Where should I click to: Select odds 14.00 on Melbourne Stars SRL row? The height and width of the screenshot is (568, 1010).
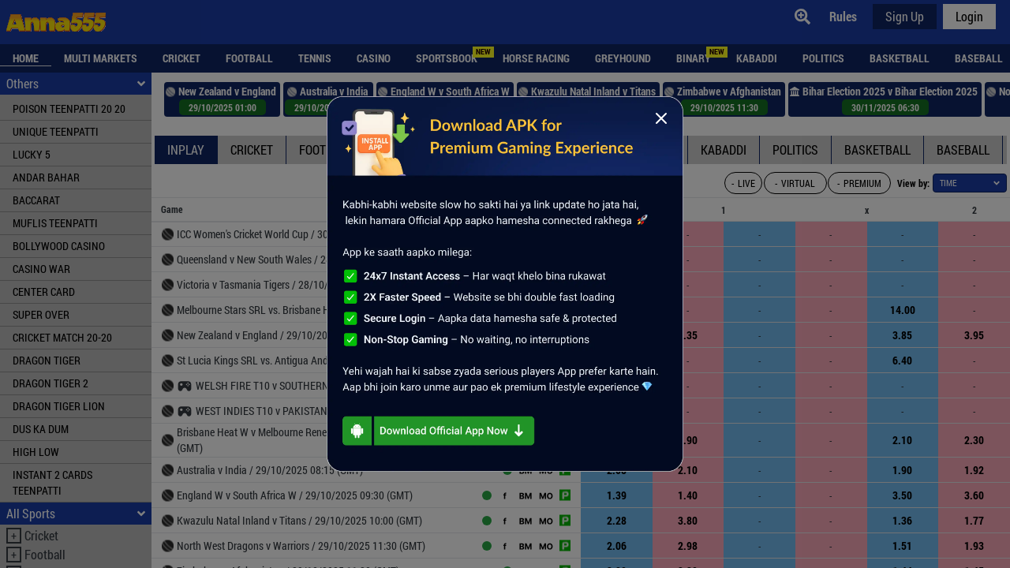click(x=903, y=310)
